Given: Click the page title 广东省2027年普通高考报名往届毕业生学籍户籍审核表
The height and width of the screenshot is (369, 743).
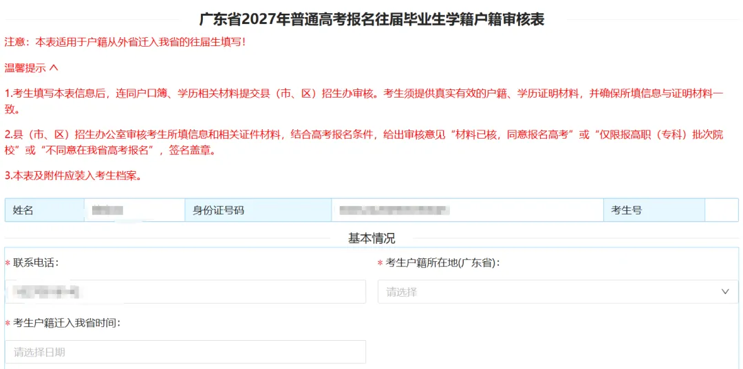Looking at the screenshot, I should (x=371, y=20).
